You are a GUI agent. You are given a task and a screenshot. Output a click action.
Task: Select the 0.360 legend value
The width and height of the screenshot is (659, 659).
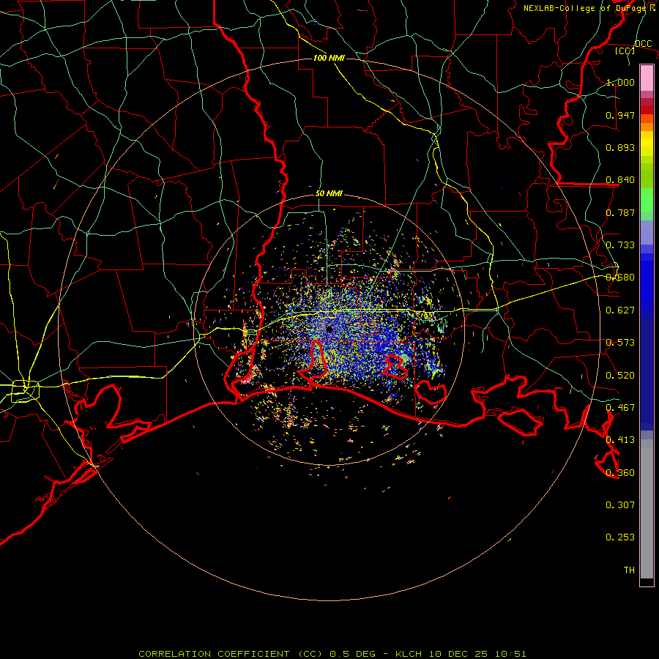tap(620, 473)
